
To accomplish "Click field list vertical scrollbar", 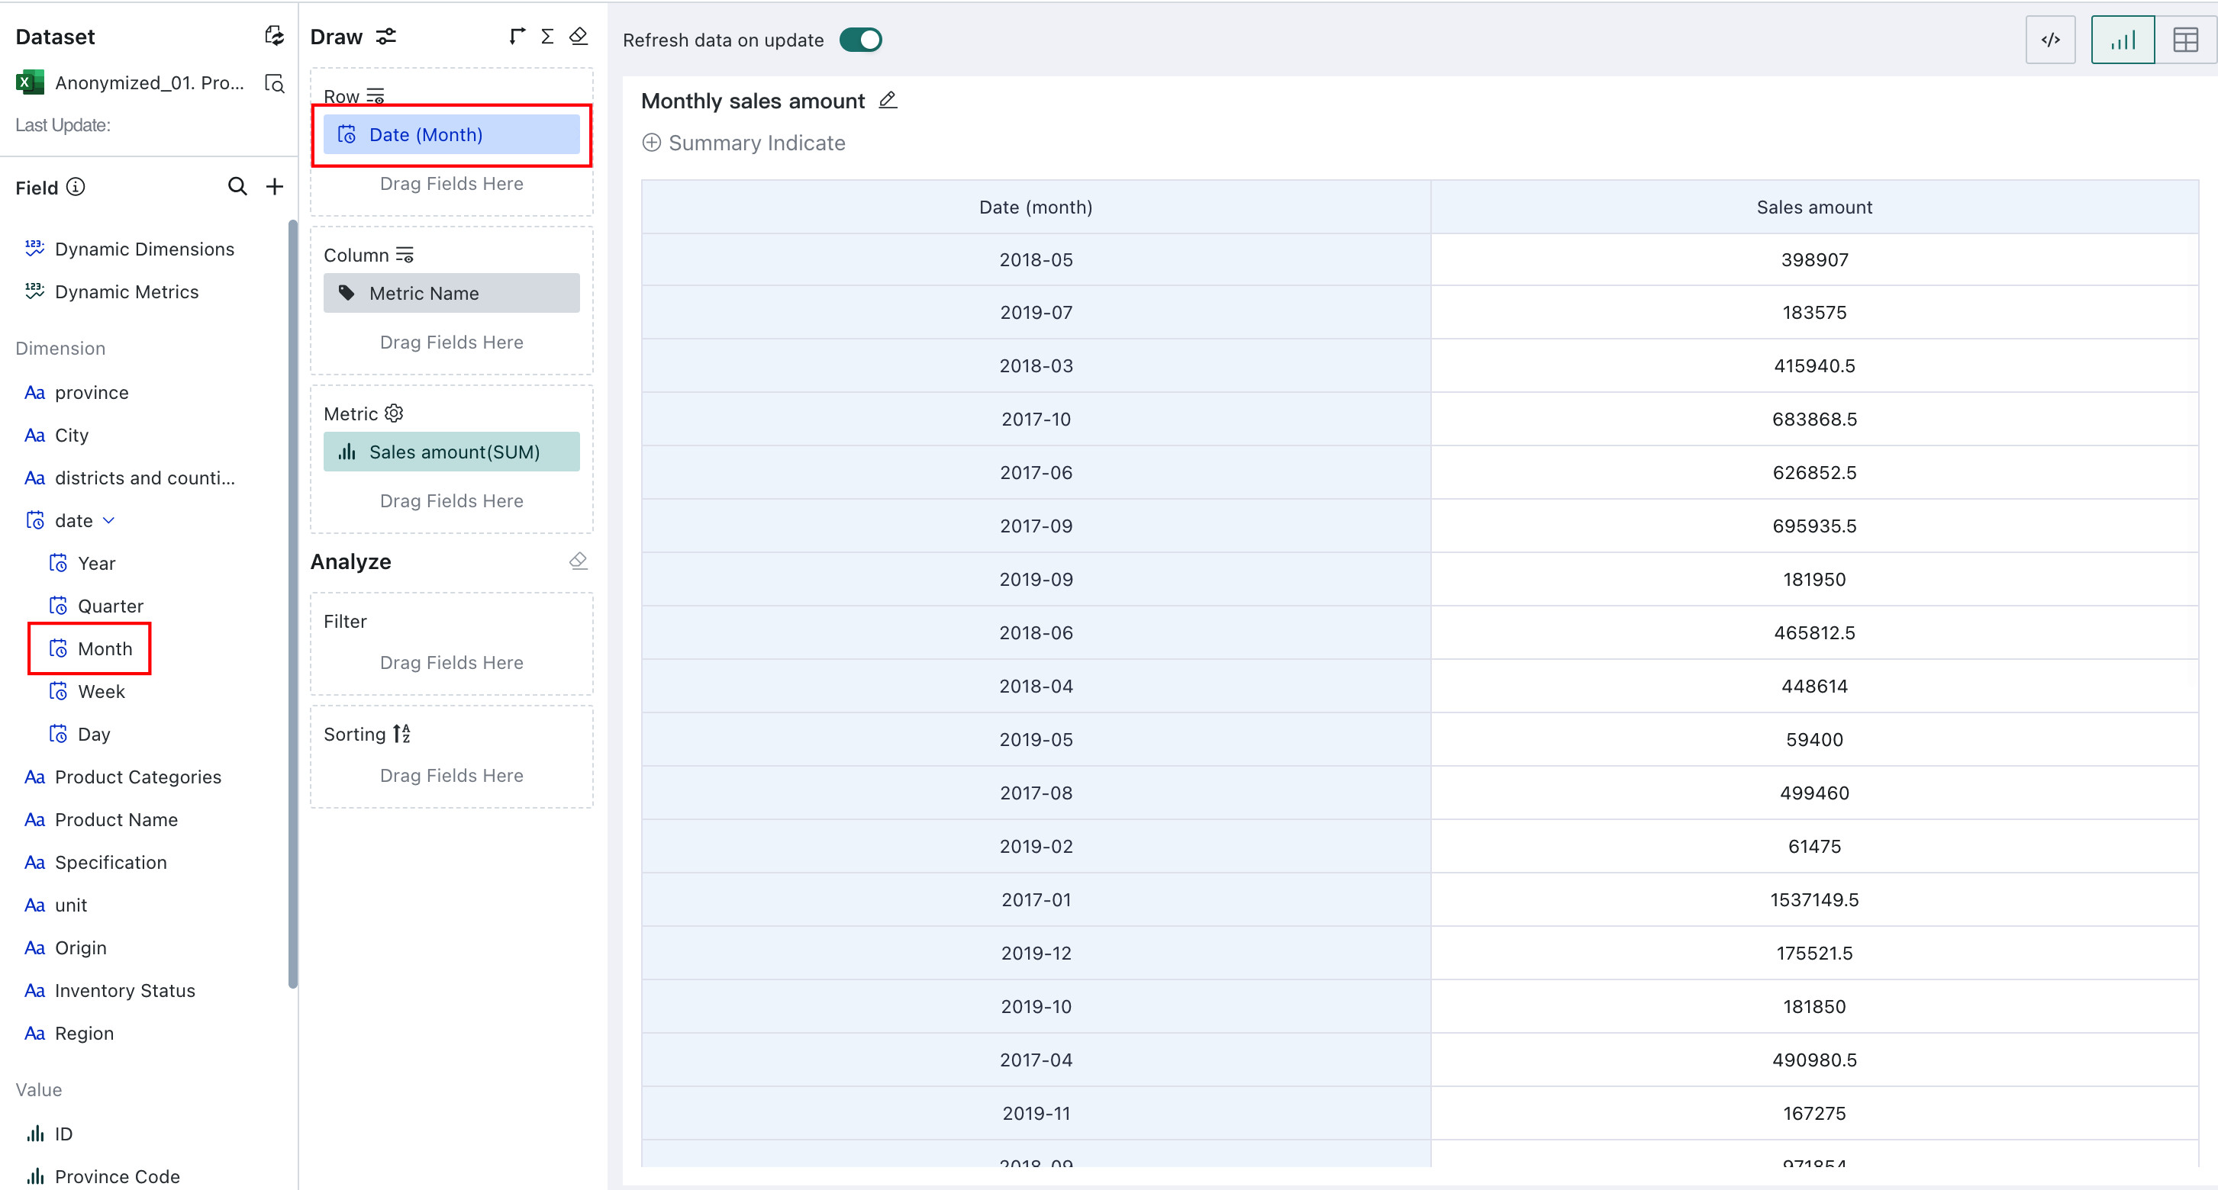I will pos(293,605).
